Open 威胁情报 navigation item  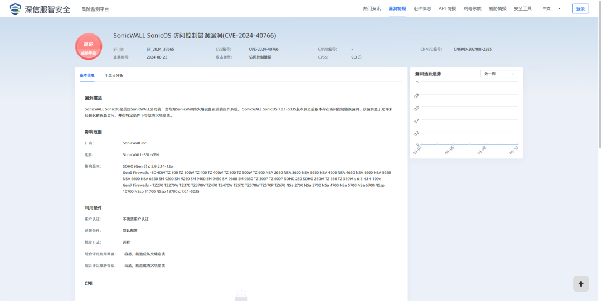point(498,8)
